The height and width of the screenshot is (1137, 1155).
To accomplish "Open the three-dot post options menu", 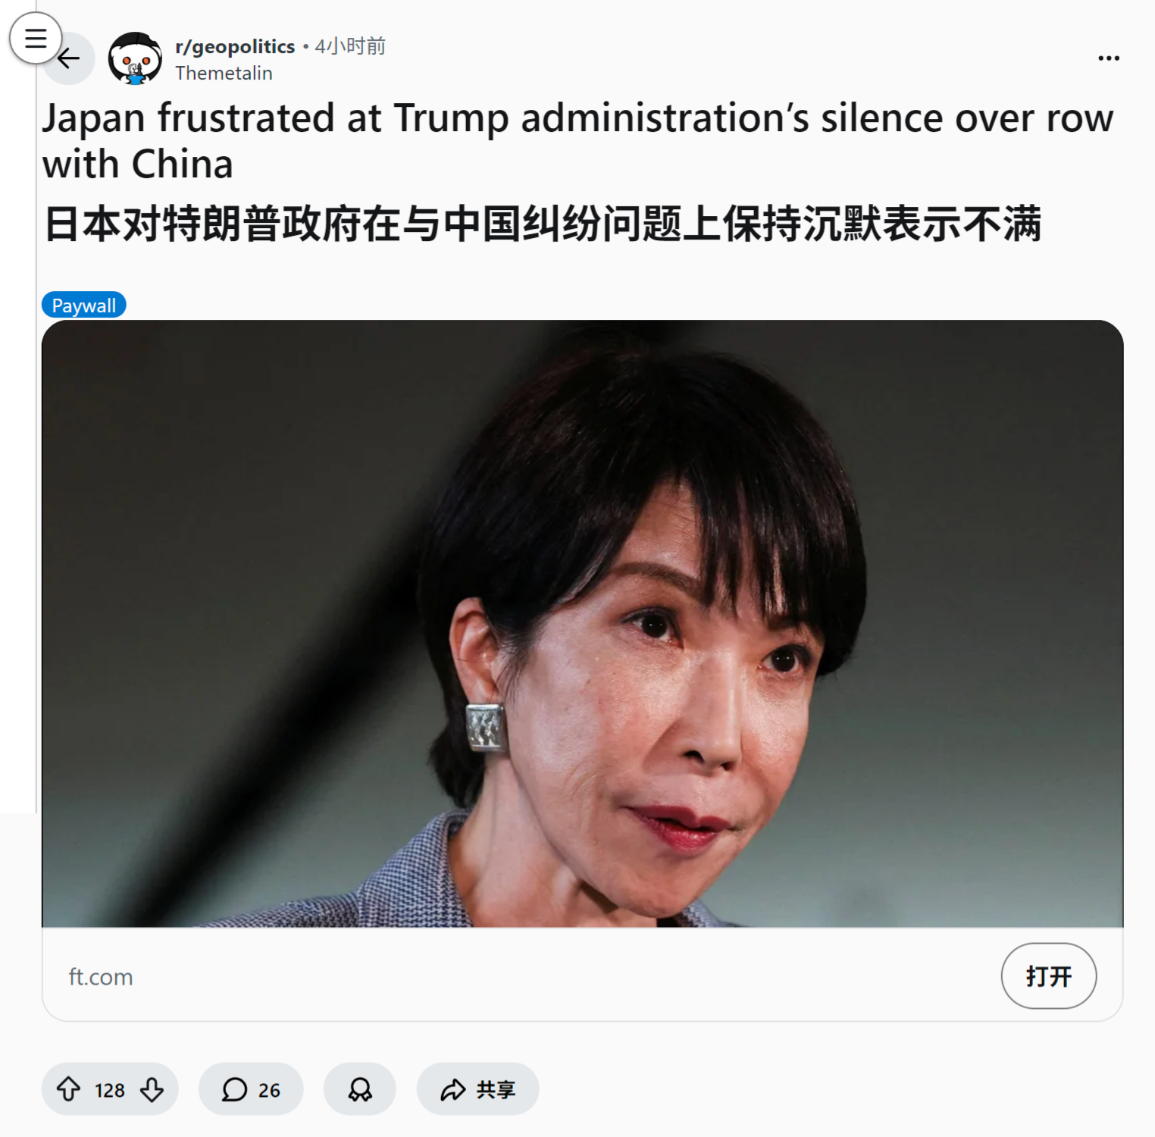I will click(x=1109, y=58).
